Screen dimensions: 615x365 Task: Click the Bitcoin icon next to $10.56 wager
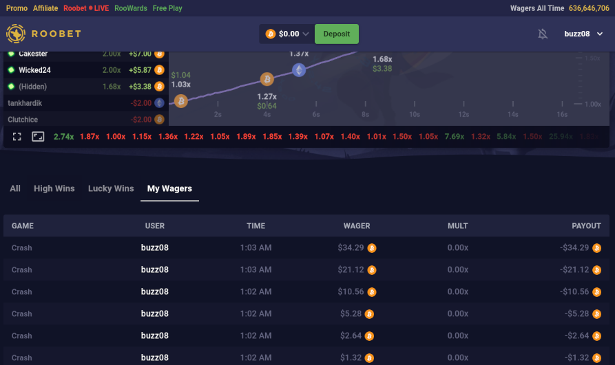(x=372, y=292)
